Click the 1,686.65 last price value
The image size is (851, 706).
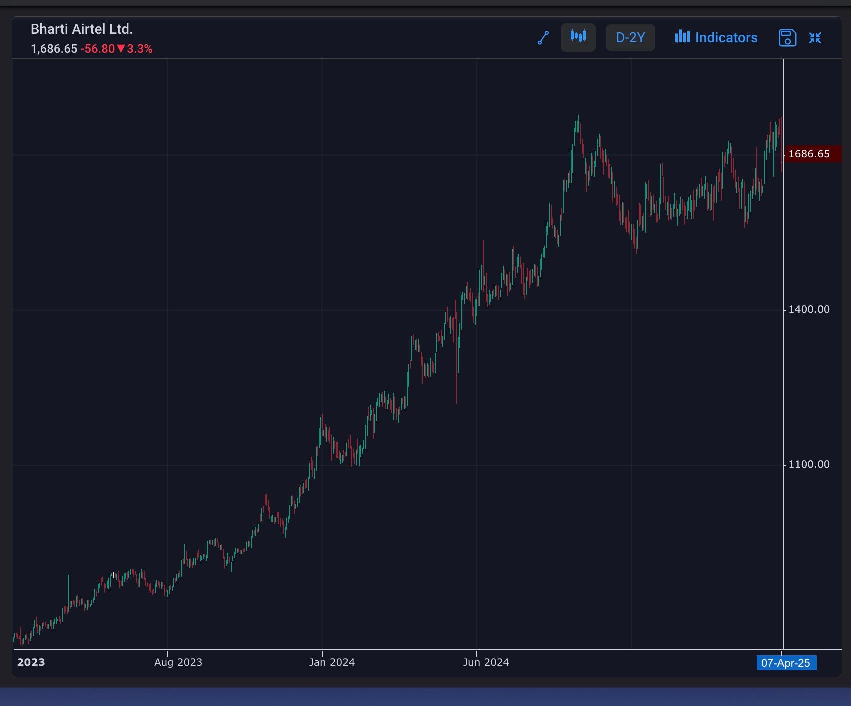54,49
